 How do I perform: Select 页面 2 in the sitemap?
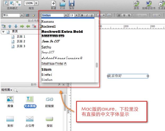coord(21,41)
